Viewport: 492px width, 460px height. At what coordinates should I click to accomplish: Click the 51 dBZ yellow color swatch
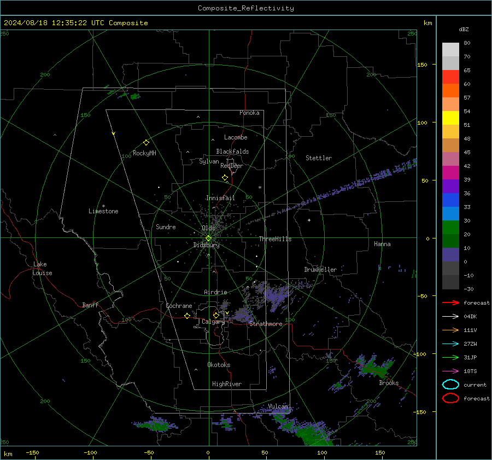pos(450,118)
